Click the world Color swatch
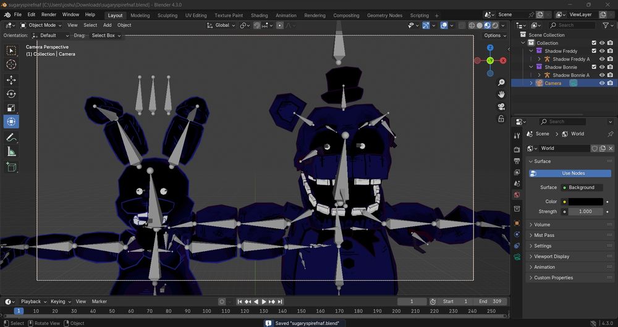 tap(585, 202)
